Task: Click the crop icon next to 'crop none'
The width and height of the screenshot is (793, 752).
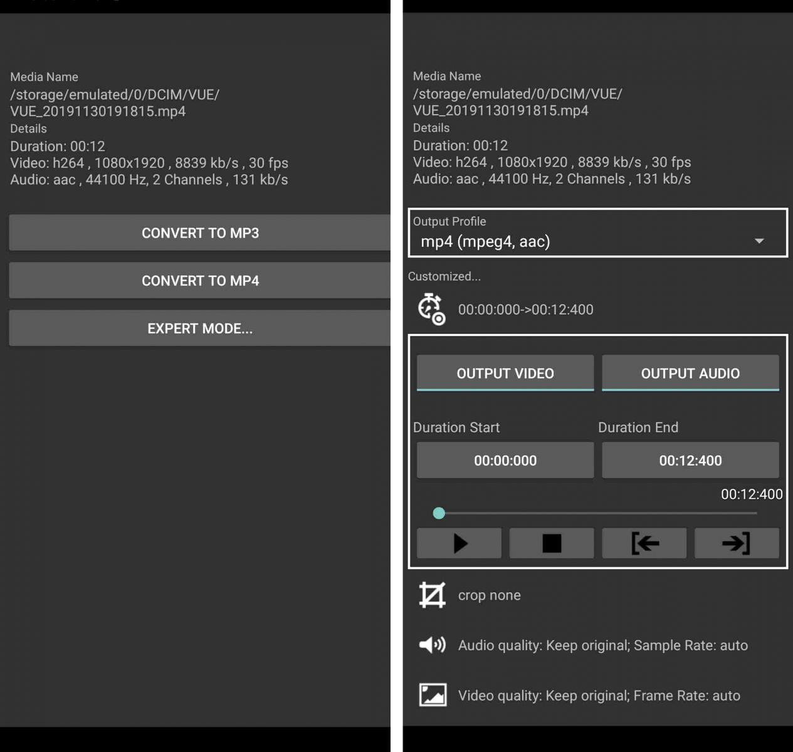Action: 431,595
